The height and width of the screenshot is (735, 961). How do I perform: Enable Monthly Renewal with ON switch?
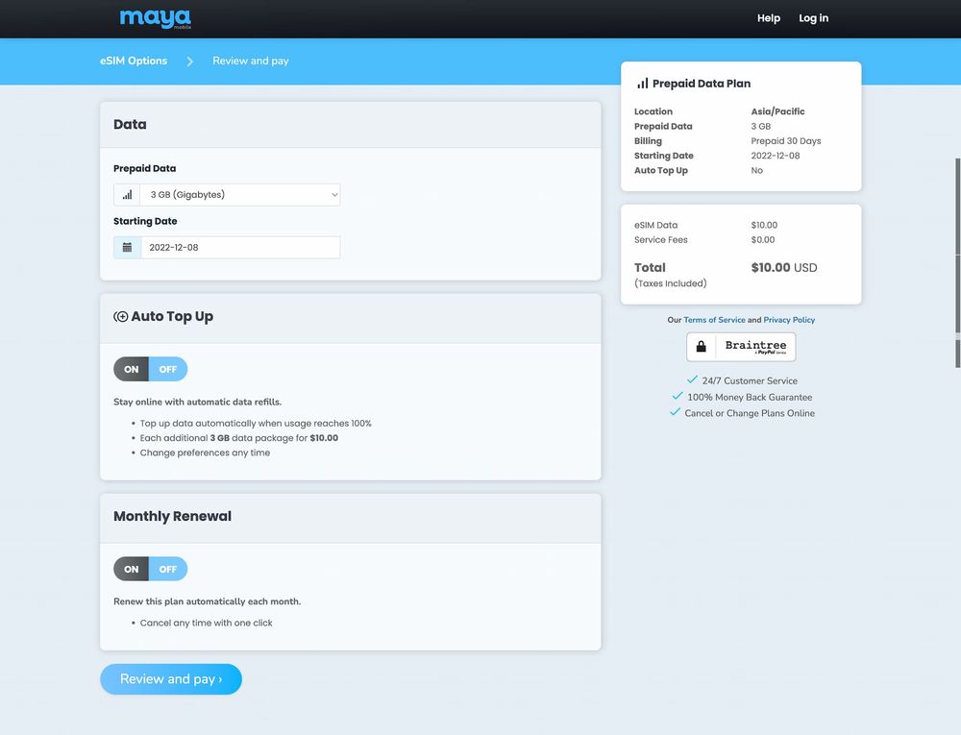[132, 570]
